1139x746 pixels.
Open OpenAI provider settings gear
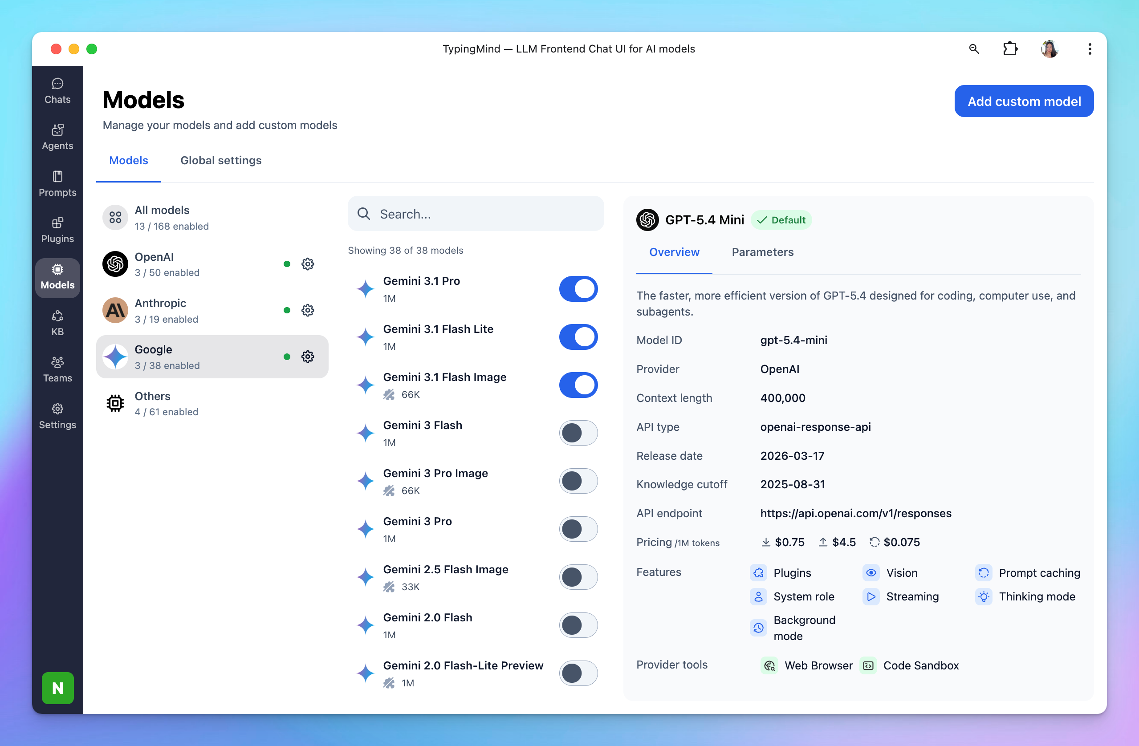pyautogui.click(x=308, y=264)
